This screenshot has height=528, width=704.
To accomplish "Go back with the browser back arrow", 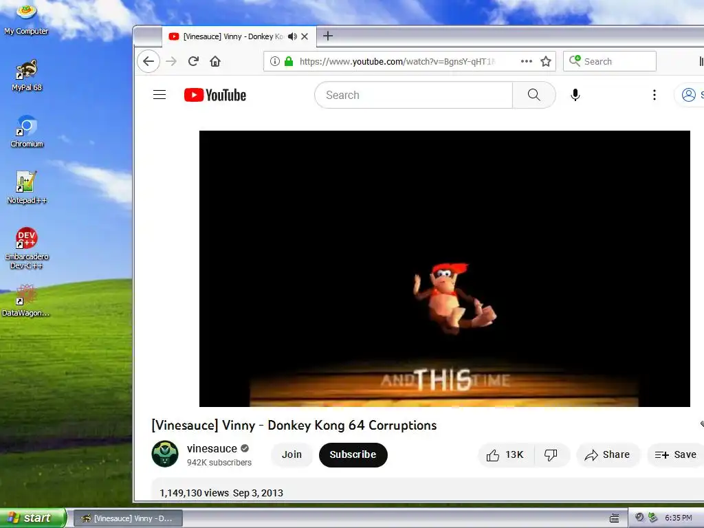I will click(148, 61).
